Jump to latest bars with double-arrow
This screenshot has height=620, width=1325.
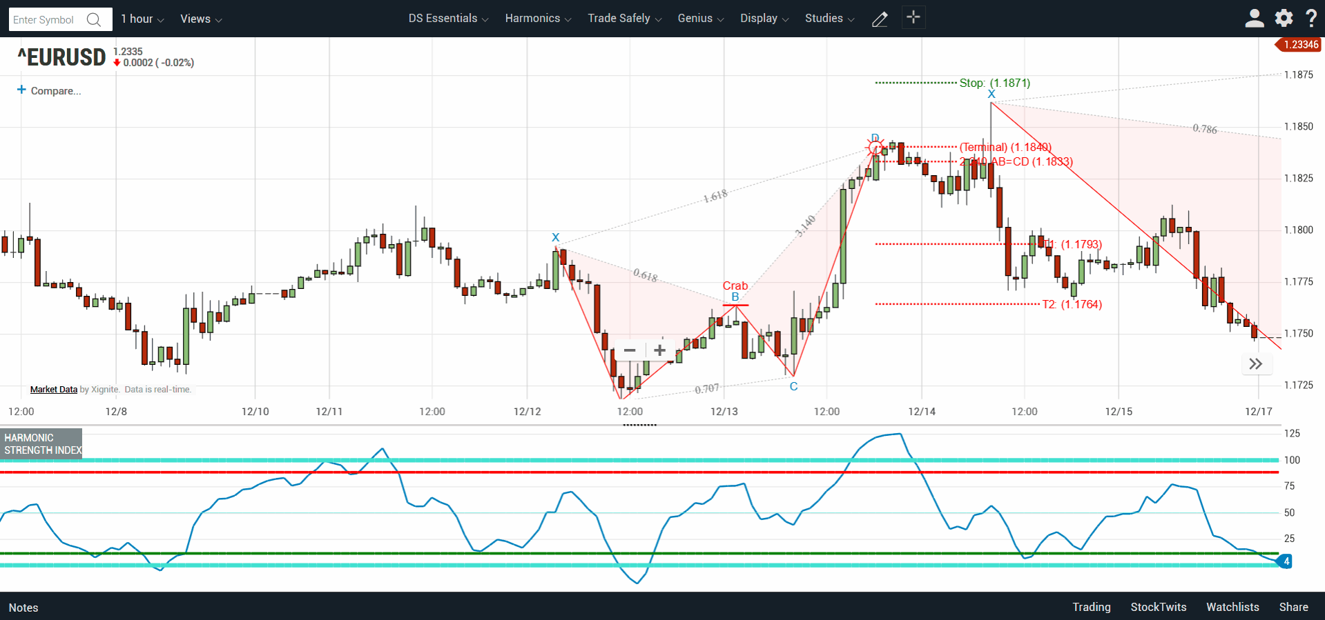1256,363
